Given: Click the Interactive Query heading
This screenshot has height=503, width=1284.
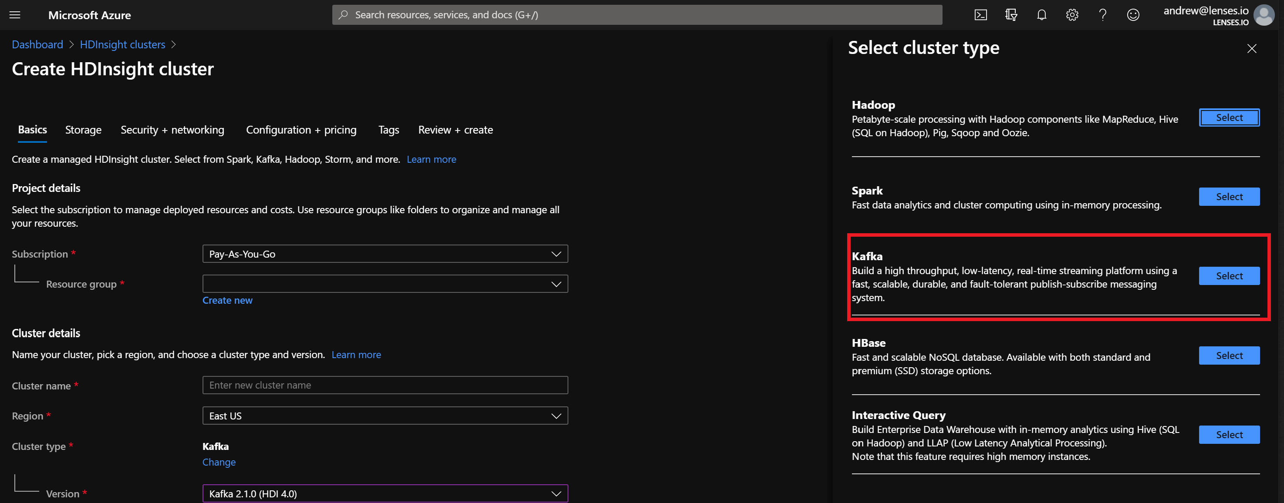Looking at the screenshot, I should [x=898, y=415].
